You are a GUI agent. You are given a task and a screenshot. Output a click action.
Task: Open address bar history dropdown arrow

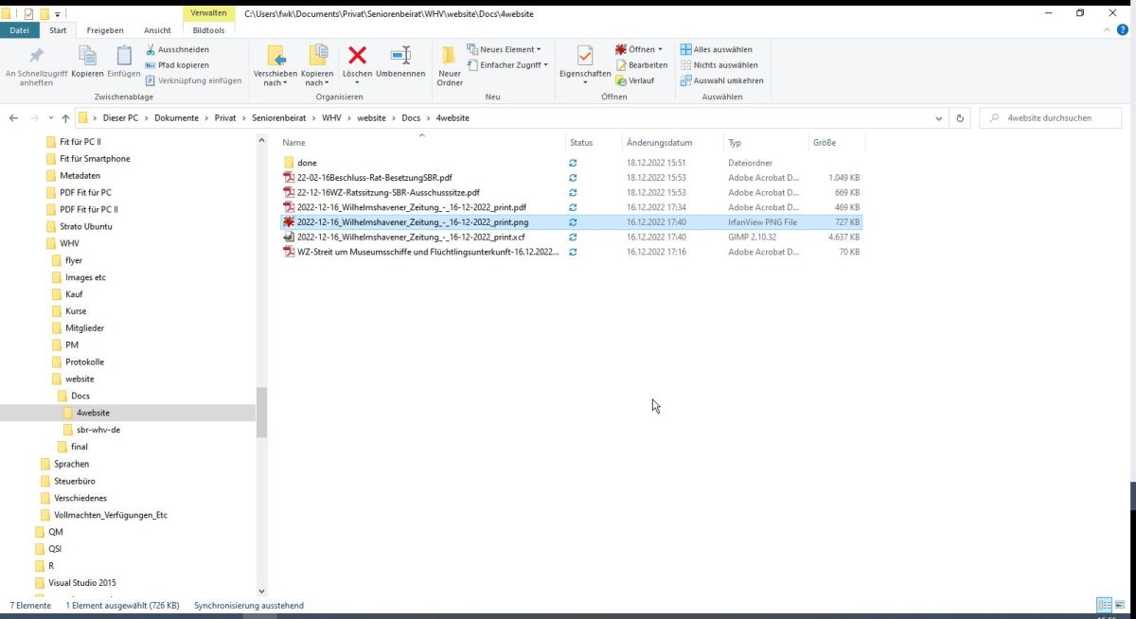938,118
